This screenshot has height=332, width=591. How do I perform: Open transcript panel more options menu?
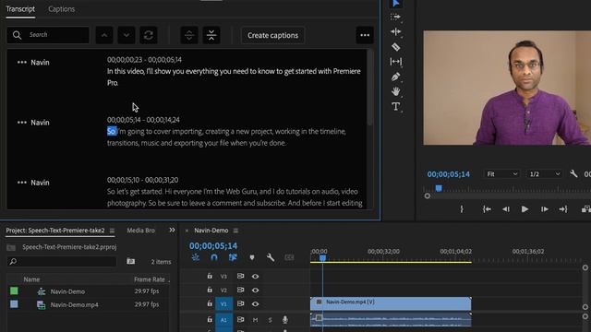pyautogui.click(x=365, y=35)
